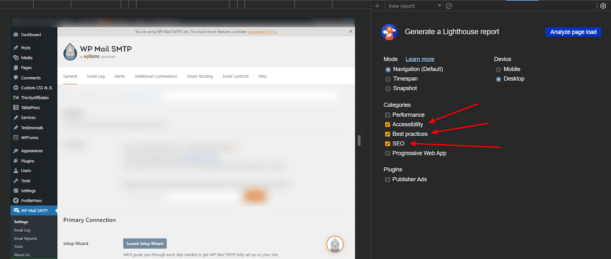This screenshot has height=259, width=611.
Task: Click the Custom CSS & JS plus icon
Action: pyautogui.click(x=16, y=88)
